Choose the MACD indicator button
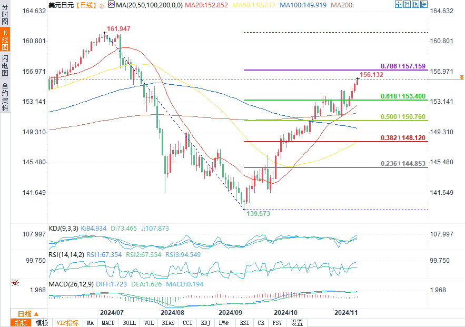This screenshot has width=465, height=327. pos(108,323)
